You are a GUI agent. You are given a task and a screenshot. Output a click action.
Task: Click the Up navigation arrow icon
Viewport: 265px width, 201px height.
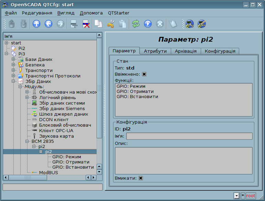coord(36,24)
